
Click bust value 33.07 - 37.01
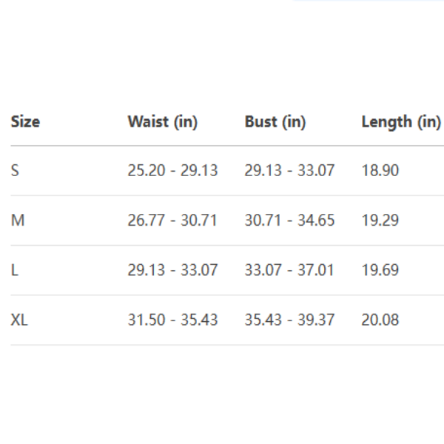tap(289, 270)
